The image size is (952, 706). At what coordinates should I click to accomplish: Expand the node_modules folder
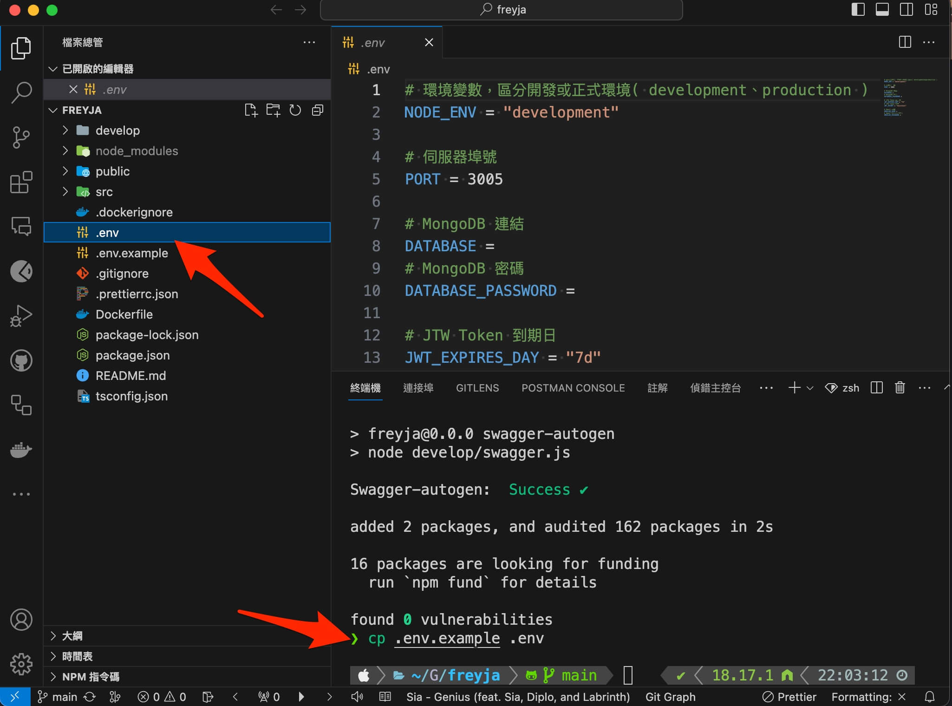pyautogui.click(x=65, y=150)
